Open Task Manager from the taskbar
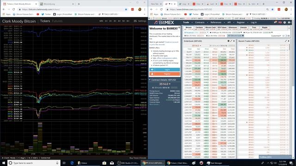The width and height of the screenshot is (296, 166). click(215, 163)
